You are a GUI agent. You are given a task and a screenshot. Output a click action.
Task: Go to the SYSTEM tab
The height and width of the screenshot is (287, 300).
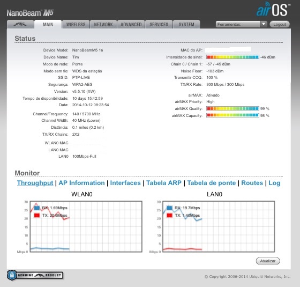click(186, 24)
